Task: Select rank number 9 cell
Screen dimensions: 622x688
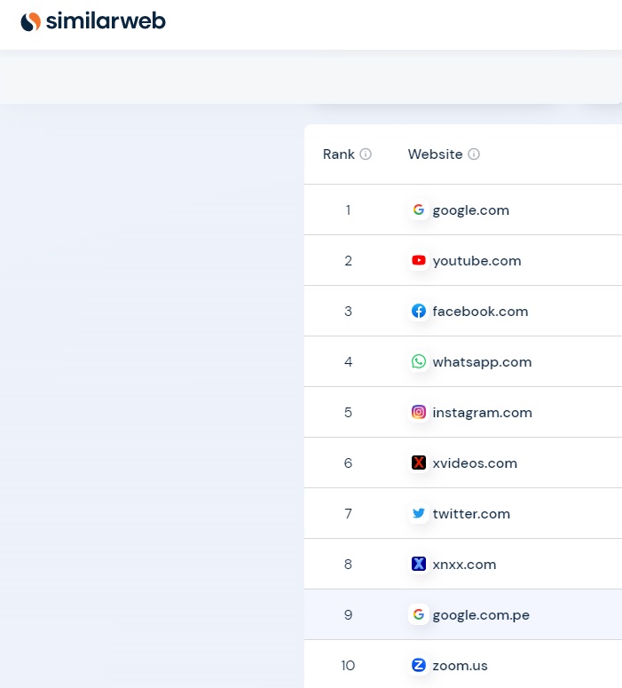Action: (x=348, y=614)
